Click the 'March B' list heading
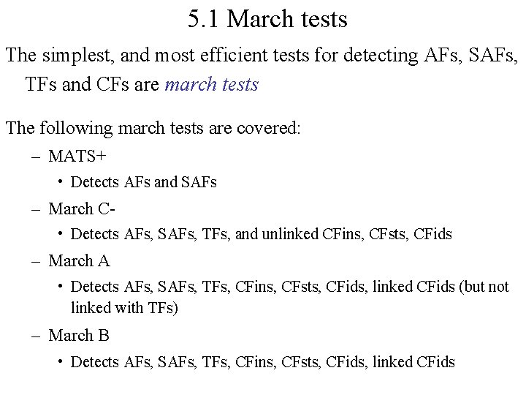This screenshot has width=526, height=395. (x=79, y=336)
